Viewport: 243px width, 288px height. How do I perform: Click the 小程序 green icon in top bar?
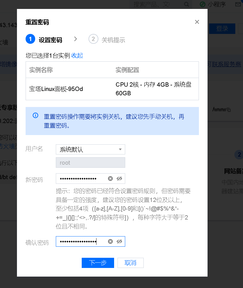(203, 4)
